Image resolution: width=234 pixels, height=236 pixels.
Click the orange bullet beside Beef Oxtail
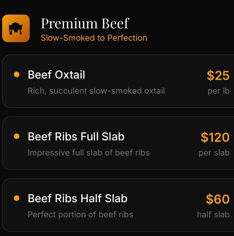click(17, 75)
